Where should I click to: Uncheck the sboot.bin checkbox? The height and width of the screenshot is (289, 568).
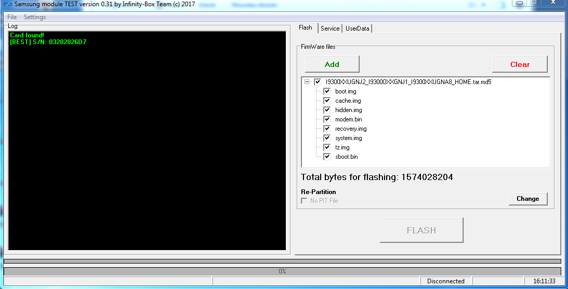(x=327, y=157)
